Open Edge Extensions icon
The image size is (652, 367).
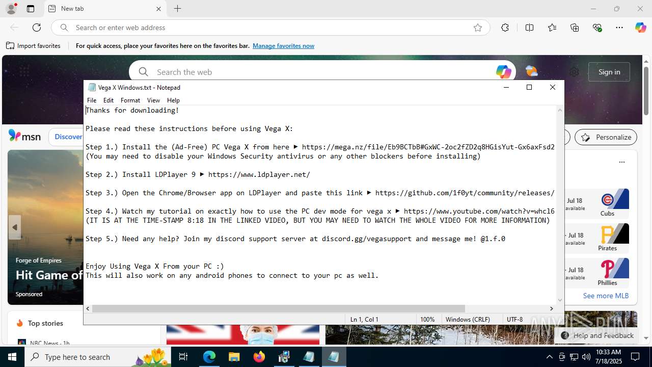coord(505,28)
